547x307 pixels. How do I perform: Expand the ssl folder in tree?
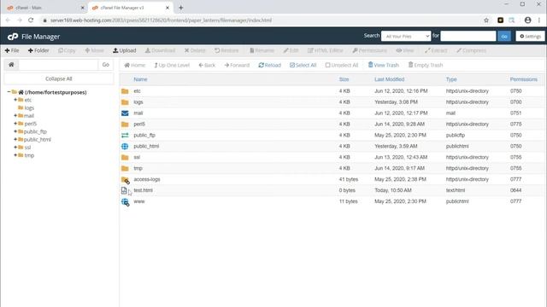pos(15,148)
